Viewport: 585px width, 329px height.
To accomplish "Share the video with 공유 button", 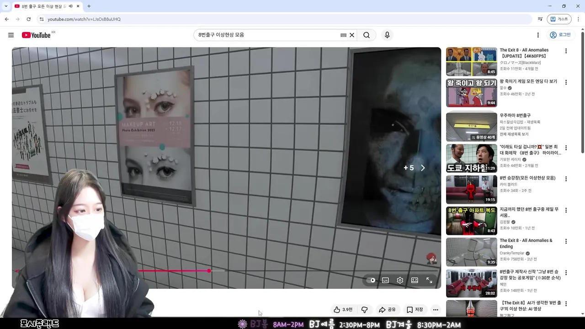I will 387,309.
